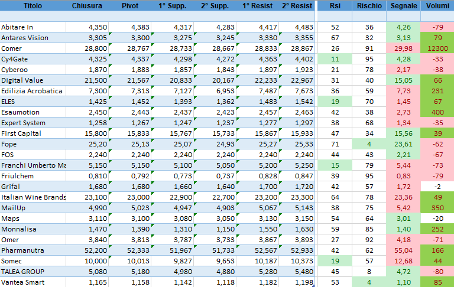Click the Digital Value title cell

[33, 80]
